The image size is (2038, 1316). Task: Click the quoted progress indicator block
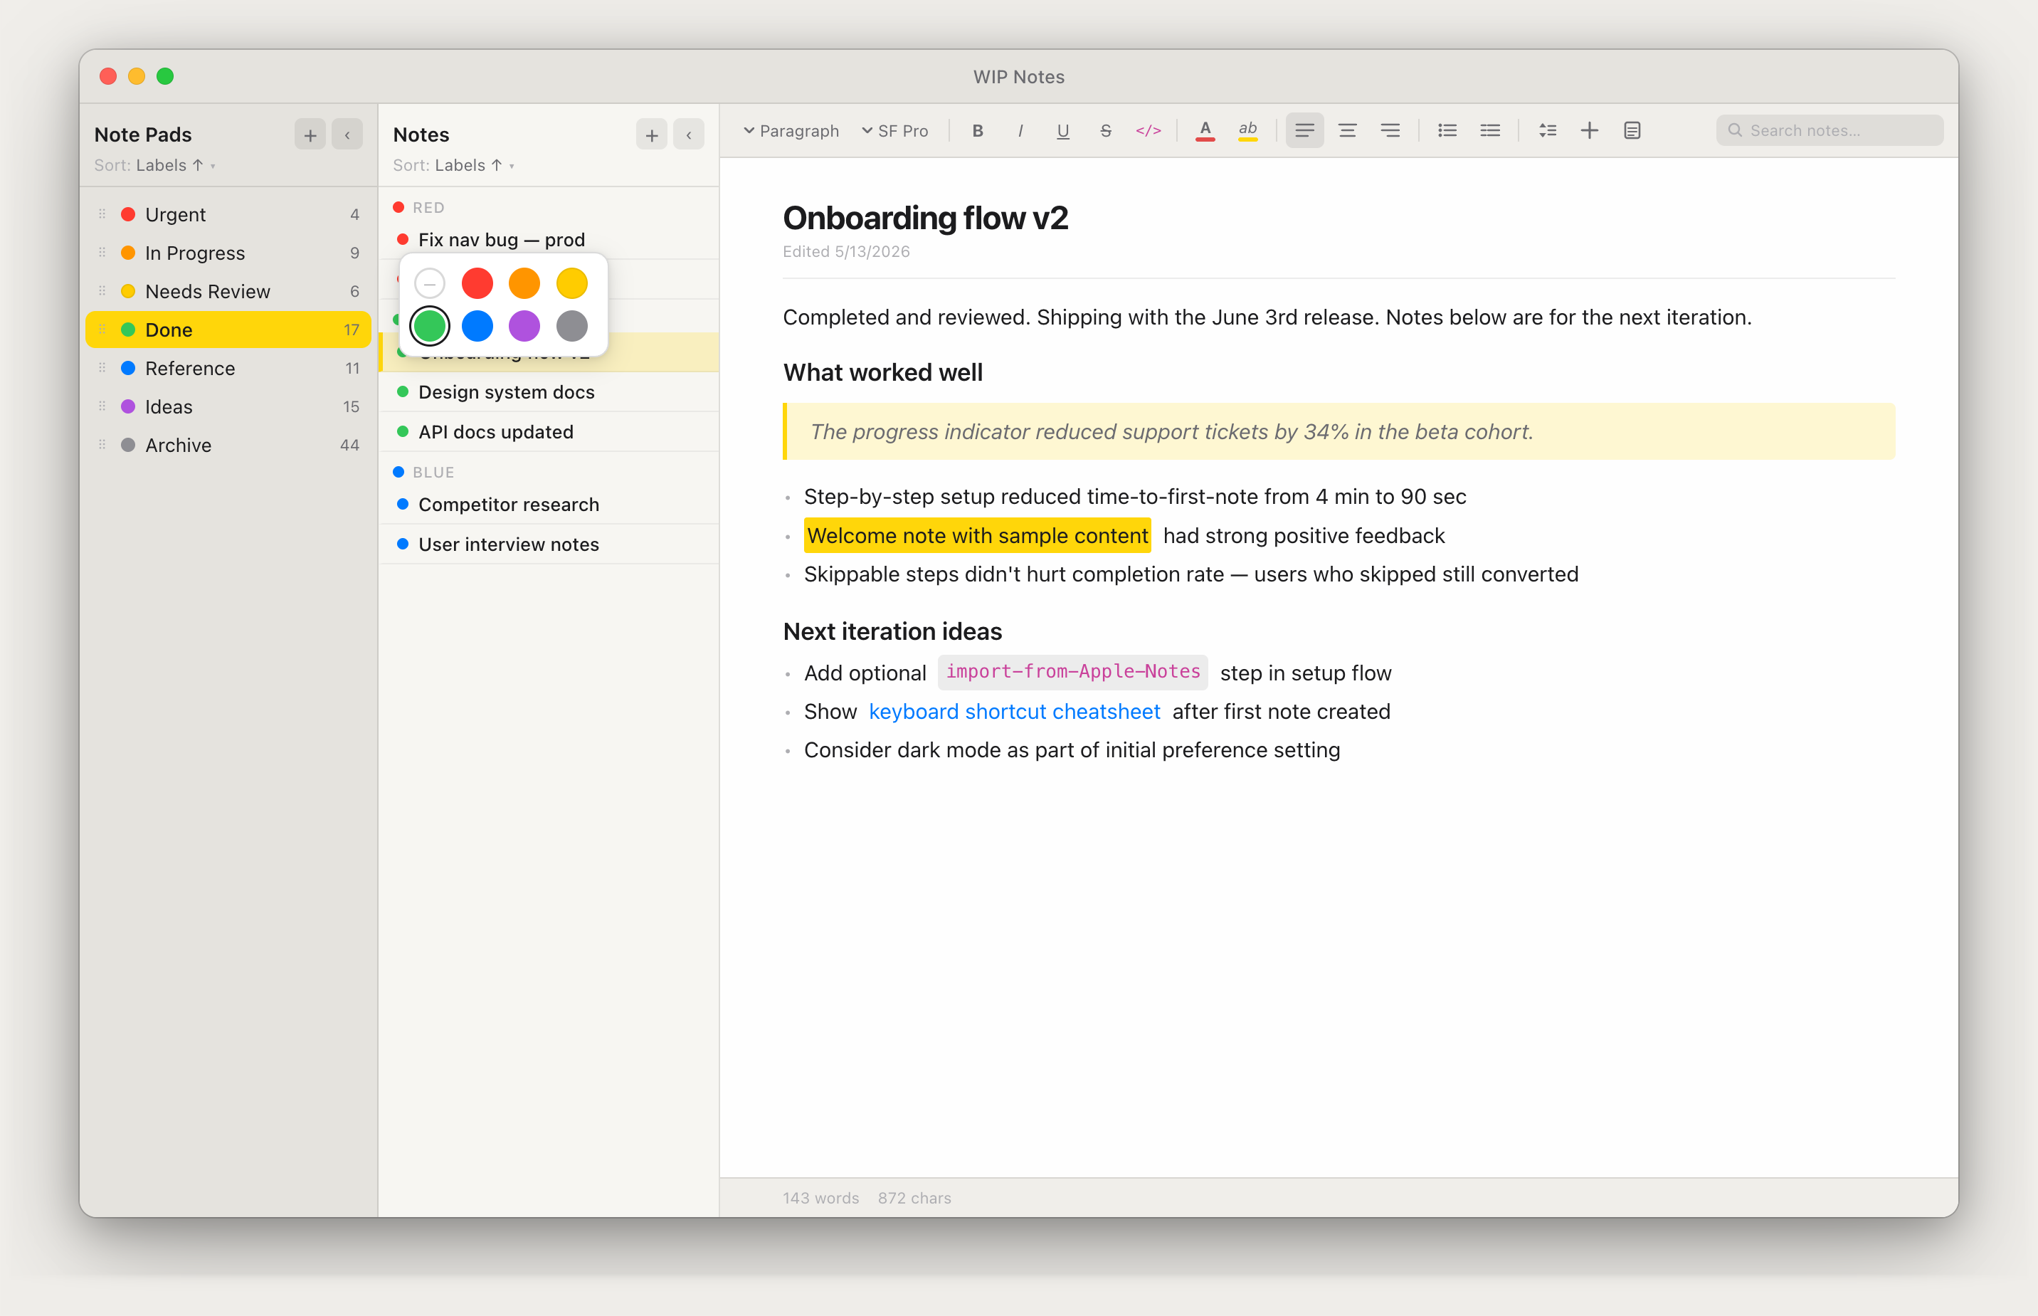coord(1339,431)
